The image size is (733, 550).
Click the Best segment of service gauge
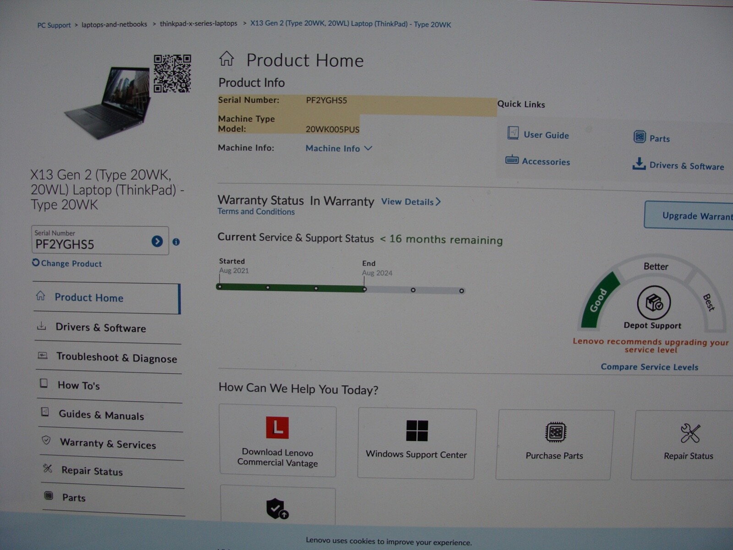tap(709, 302)
